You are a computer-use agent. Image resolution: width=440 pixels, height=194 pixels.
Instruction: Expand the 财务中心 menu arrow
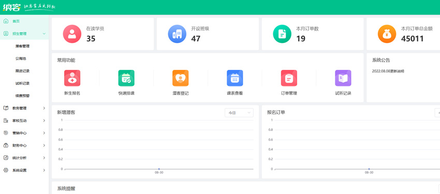tap(44, 145)
